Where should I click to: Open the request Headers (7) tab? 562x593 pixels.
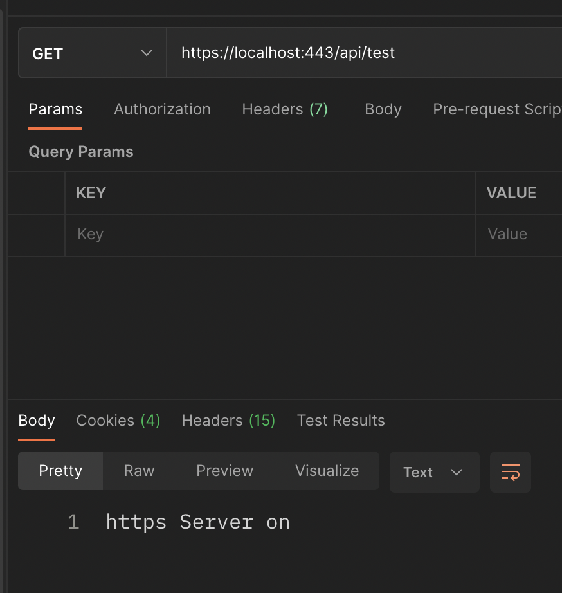point(285,109)
